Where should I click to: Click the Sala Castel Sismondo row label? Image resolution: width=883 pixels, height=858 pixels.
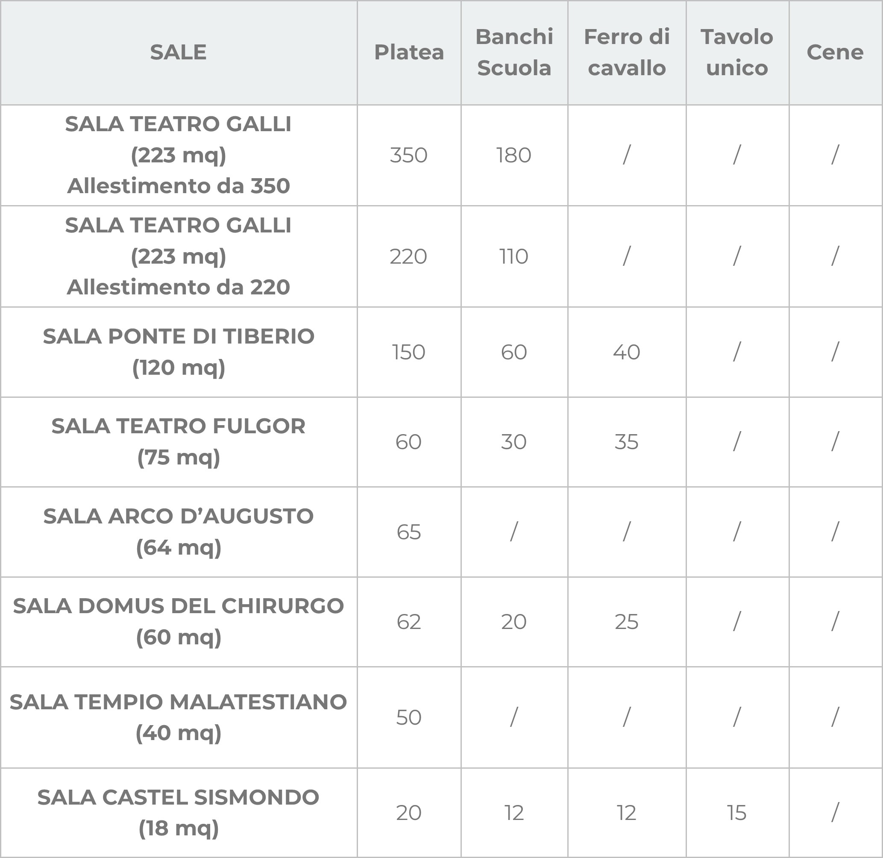click(179, 812)
